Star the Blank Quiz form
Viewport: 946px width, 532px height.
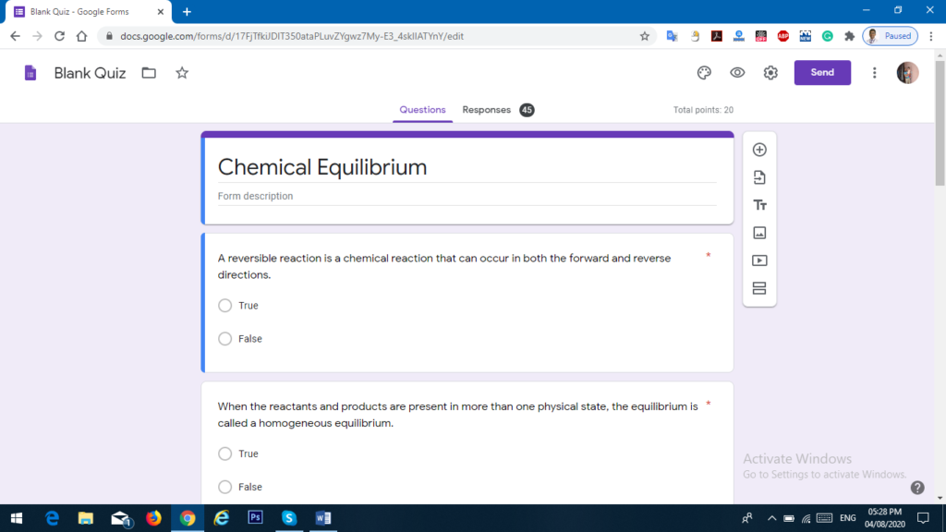pos(182,73)
